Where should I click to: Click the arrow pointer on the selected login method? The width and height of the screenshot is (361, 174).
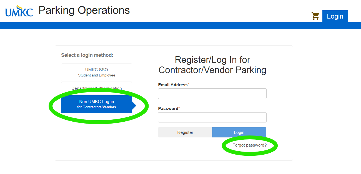click(x=134, y=106)
